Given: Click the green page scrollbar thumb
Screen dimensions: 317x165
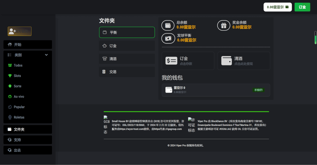Looking at the screenshot, I should (315, 37).
